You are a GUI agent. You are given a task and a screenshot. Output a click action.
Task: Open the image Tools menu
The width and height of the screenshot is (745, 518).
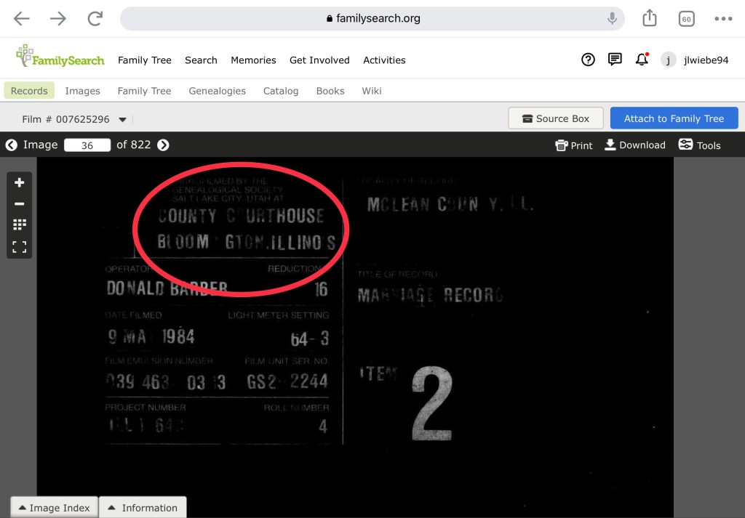pyautogui.click(x=699, y=145)
